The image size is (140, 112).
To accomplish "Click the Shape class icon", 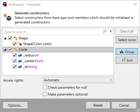I will [x=15, y=38].
